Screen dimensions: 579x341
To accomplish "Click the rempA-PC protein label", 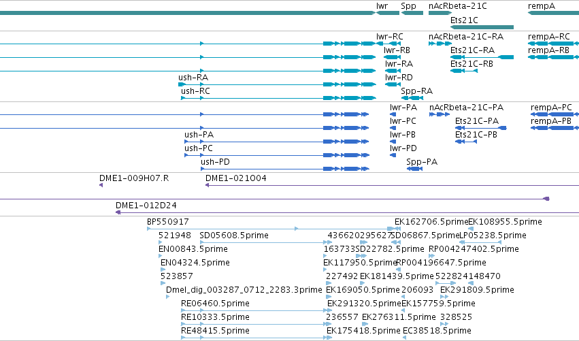I will click(551, 108).
